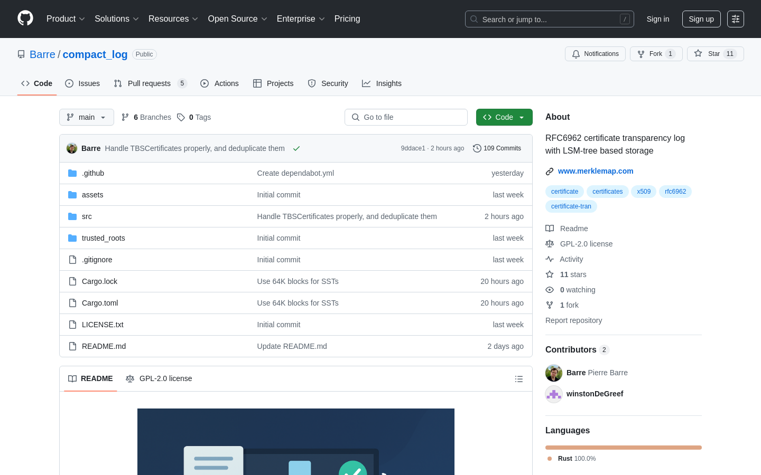Open 'Use 64K blocks for SSTs' Cargo.lock commit

298,281
